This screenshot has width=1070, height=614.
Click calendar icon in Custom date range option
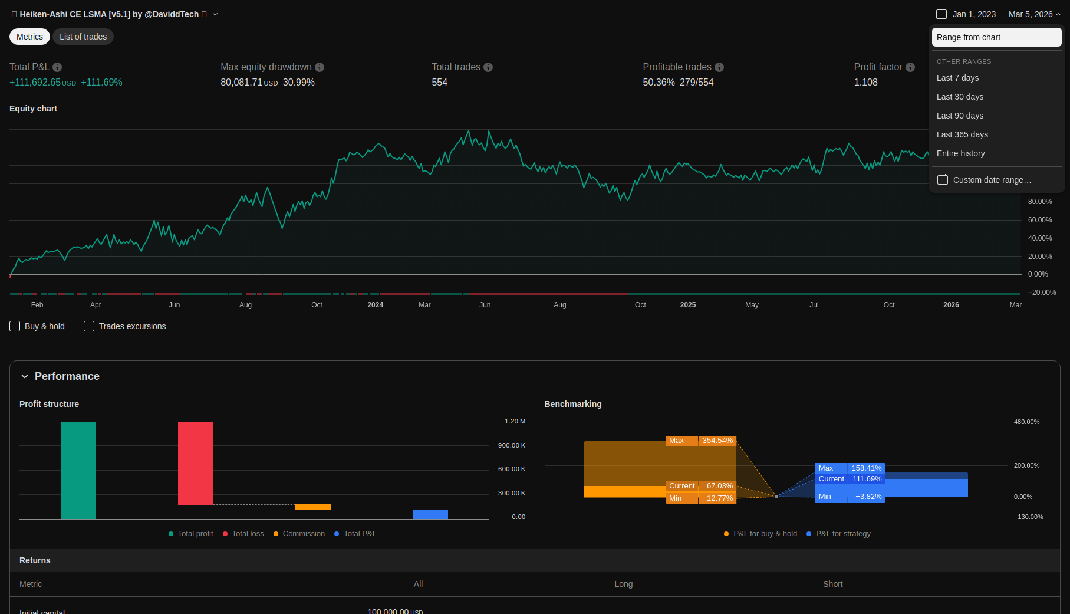tap(943, 180)
